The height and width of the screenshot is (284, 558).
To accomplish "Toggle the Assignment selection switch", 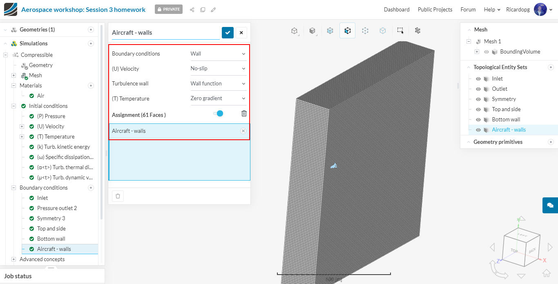I will pyautogui.click(x=218, y=114).
